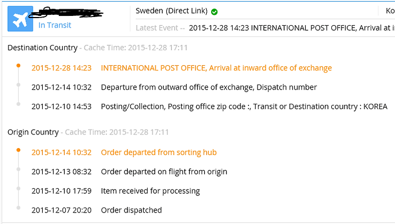This screenshot has width=395, height=224.
Task: Click the redacted tracking number
Action: (66, 13)
